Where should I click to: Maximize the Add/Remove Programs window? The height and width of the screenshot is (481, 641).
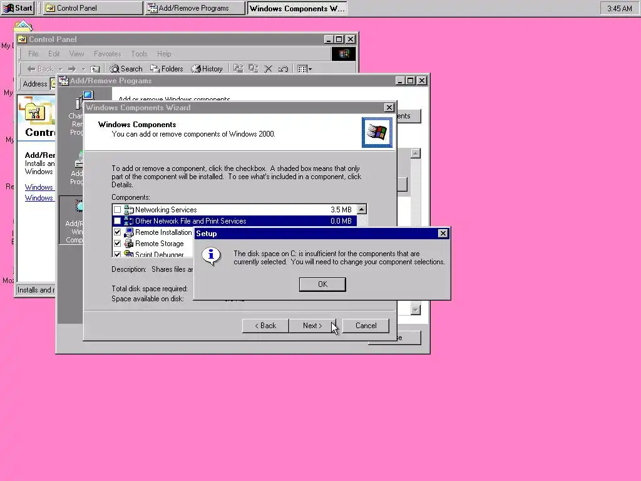click(x=411, y=81)
